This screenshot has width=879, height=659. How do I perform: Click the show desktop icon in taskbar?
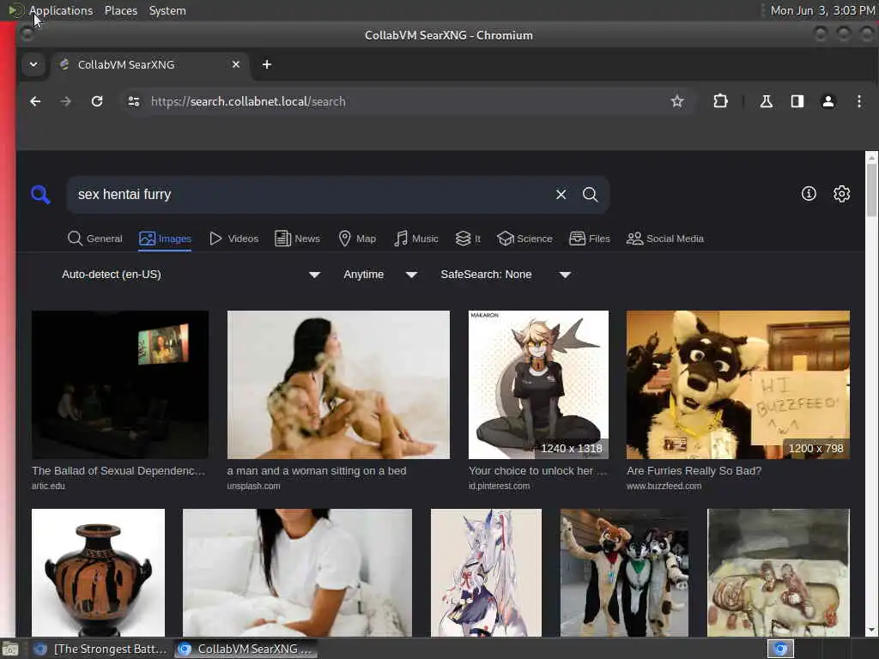click(x=10, y=649)
